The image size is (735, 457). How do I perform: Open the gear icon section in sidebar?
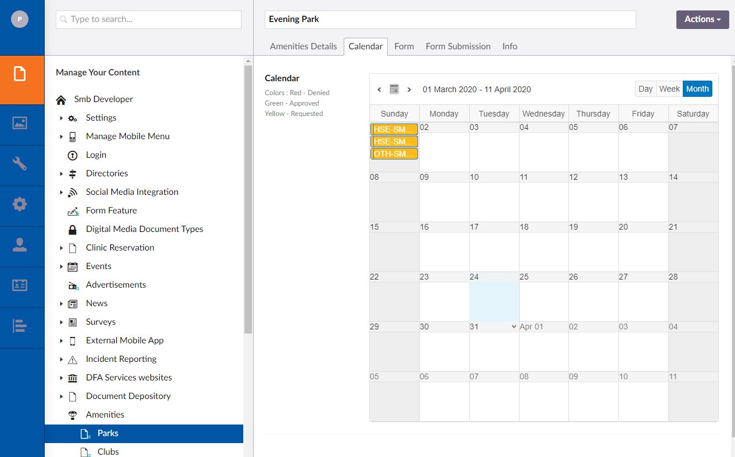pos(20,204)
